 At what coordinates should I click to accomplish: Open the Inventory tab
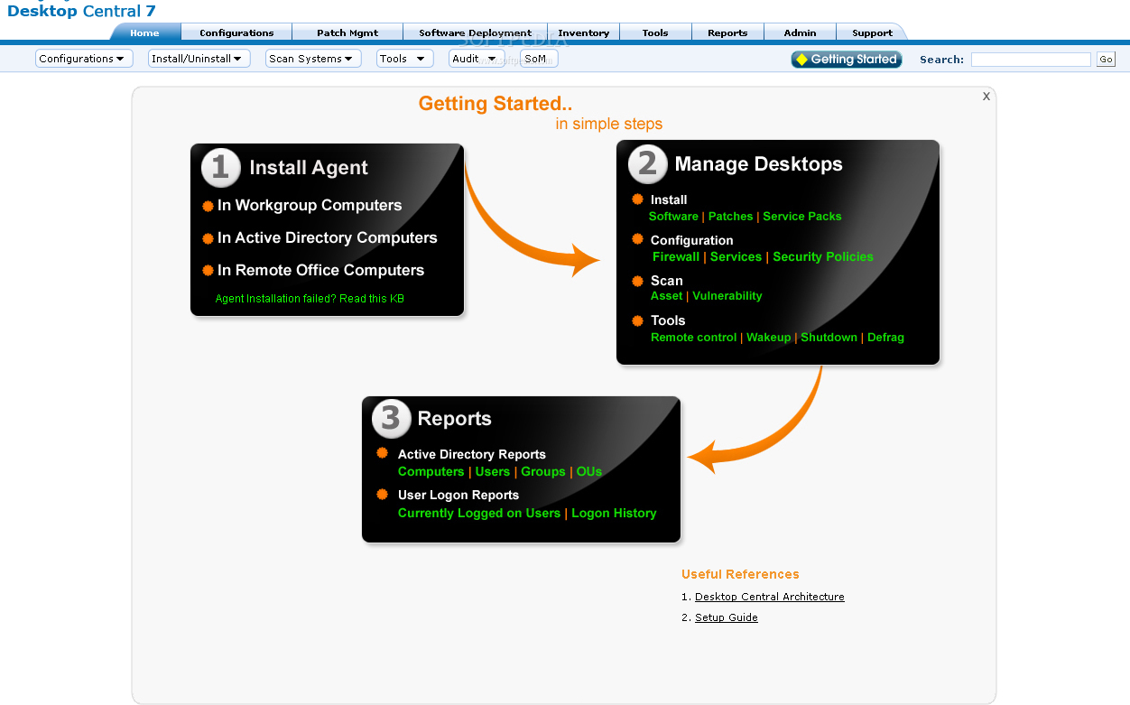(x=583, y=32)
